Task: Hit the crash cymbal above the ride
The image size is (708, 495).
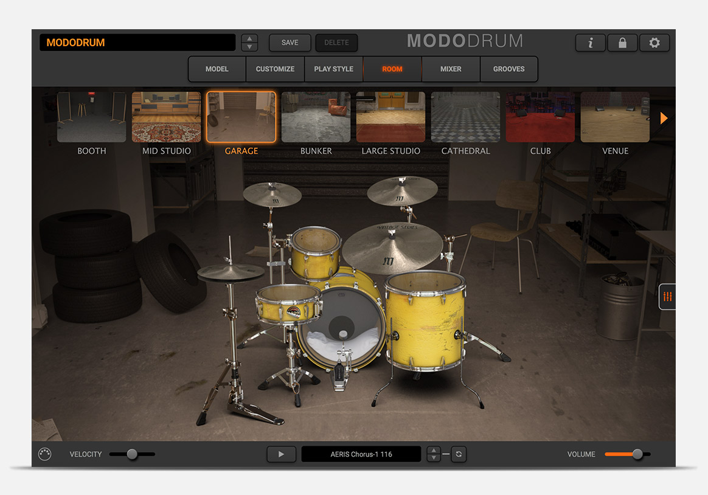Action: pos(402,191)
